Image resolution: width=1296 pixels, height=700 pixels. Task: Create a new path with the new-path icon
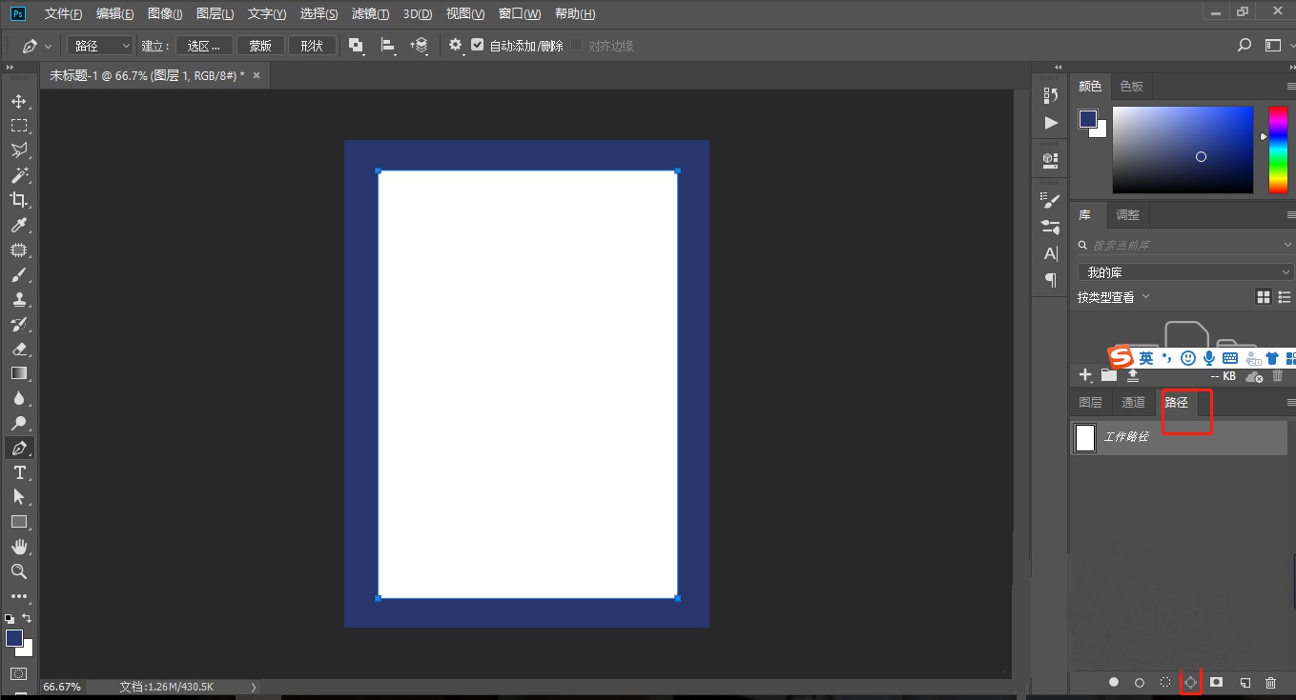[x=1245, y=682]
